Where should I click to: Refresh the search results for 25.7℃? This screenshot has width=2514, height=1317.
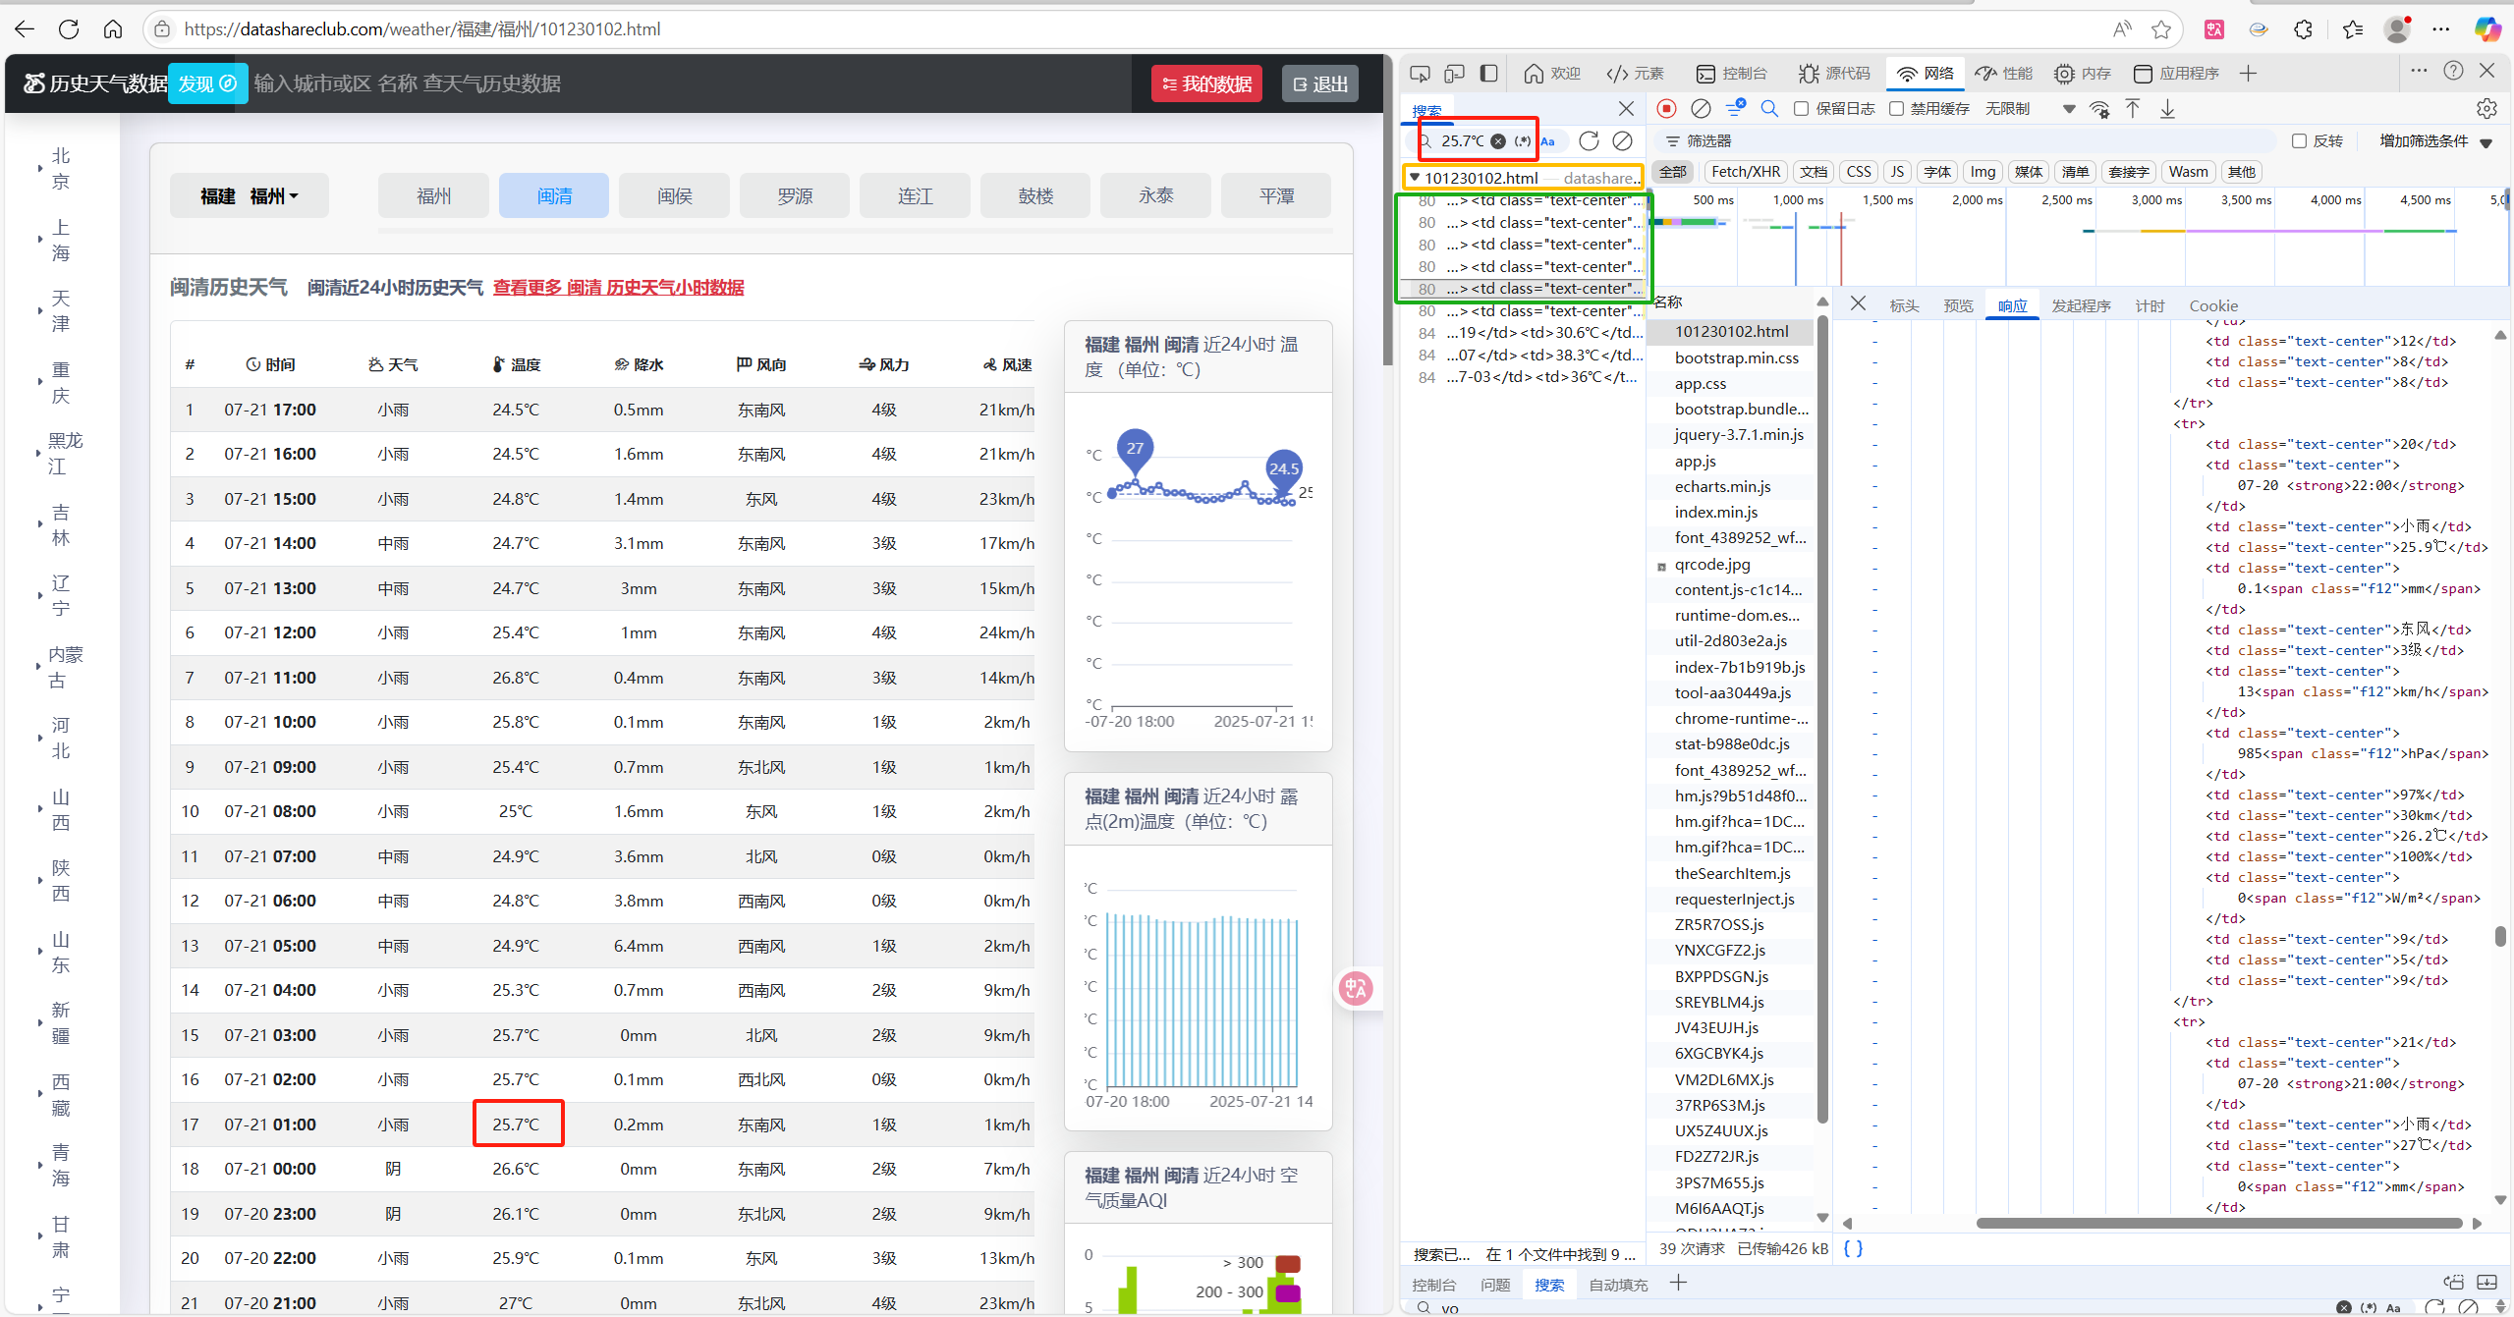point(1589,140)
